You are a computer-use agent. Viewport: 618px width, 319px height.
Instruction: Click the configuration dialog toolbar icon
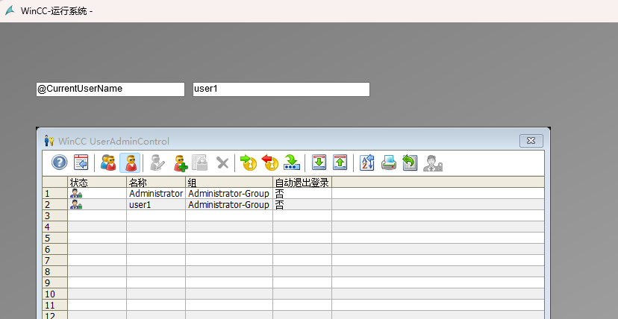(81, 162)
